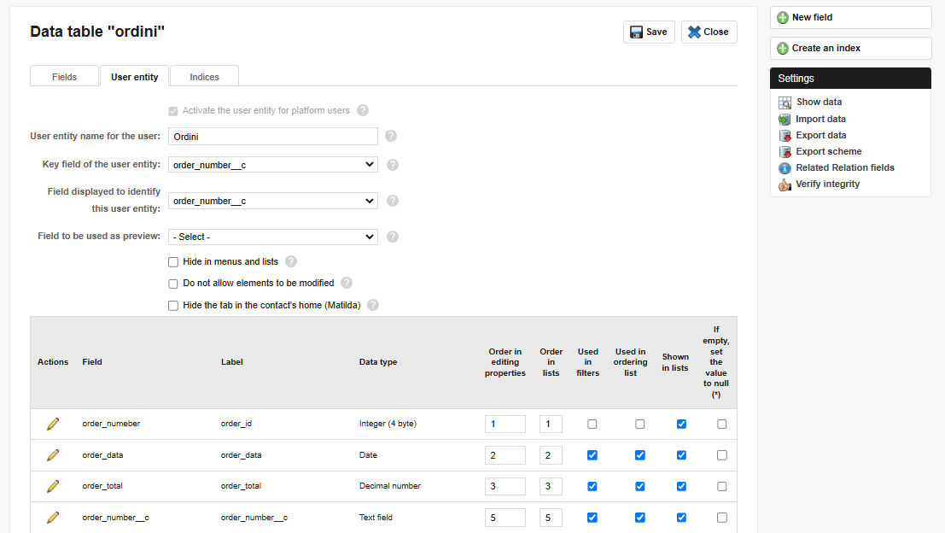Image resolution: width=945 pixels, height=533 pixels.
Task: Click the Settings panel header
Action: tap(850, 79)
